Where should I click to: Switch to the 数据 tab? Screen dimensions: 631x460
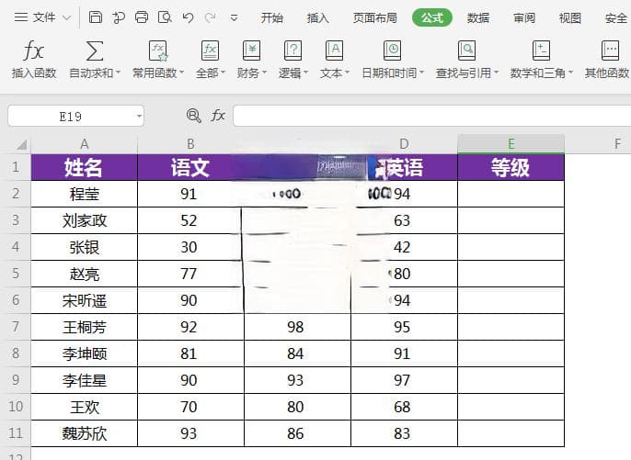[478, 18]
